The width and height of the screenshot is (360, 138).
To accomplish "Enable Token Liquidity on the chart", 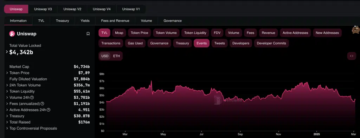I will click(x=195, y=33).
